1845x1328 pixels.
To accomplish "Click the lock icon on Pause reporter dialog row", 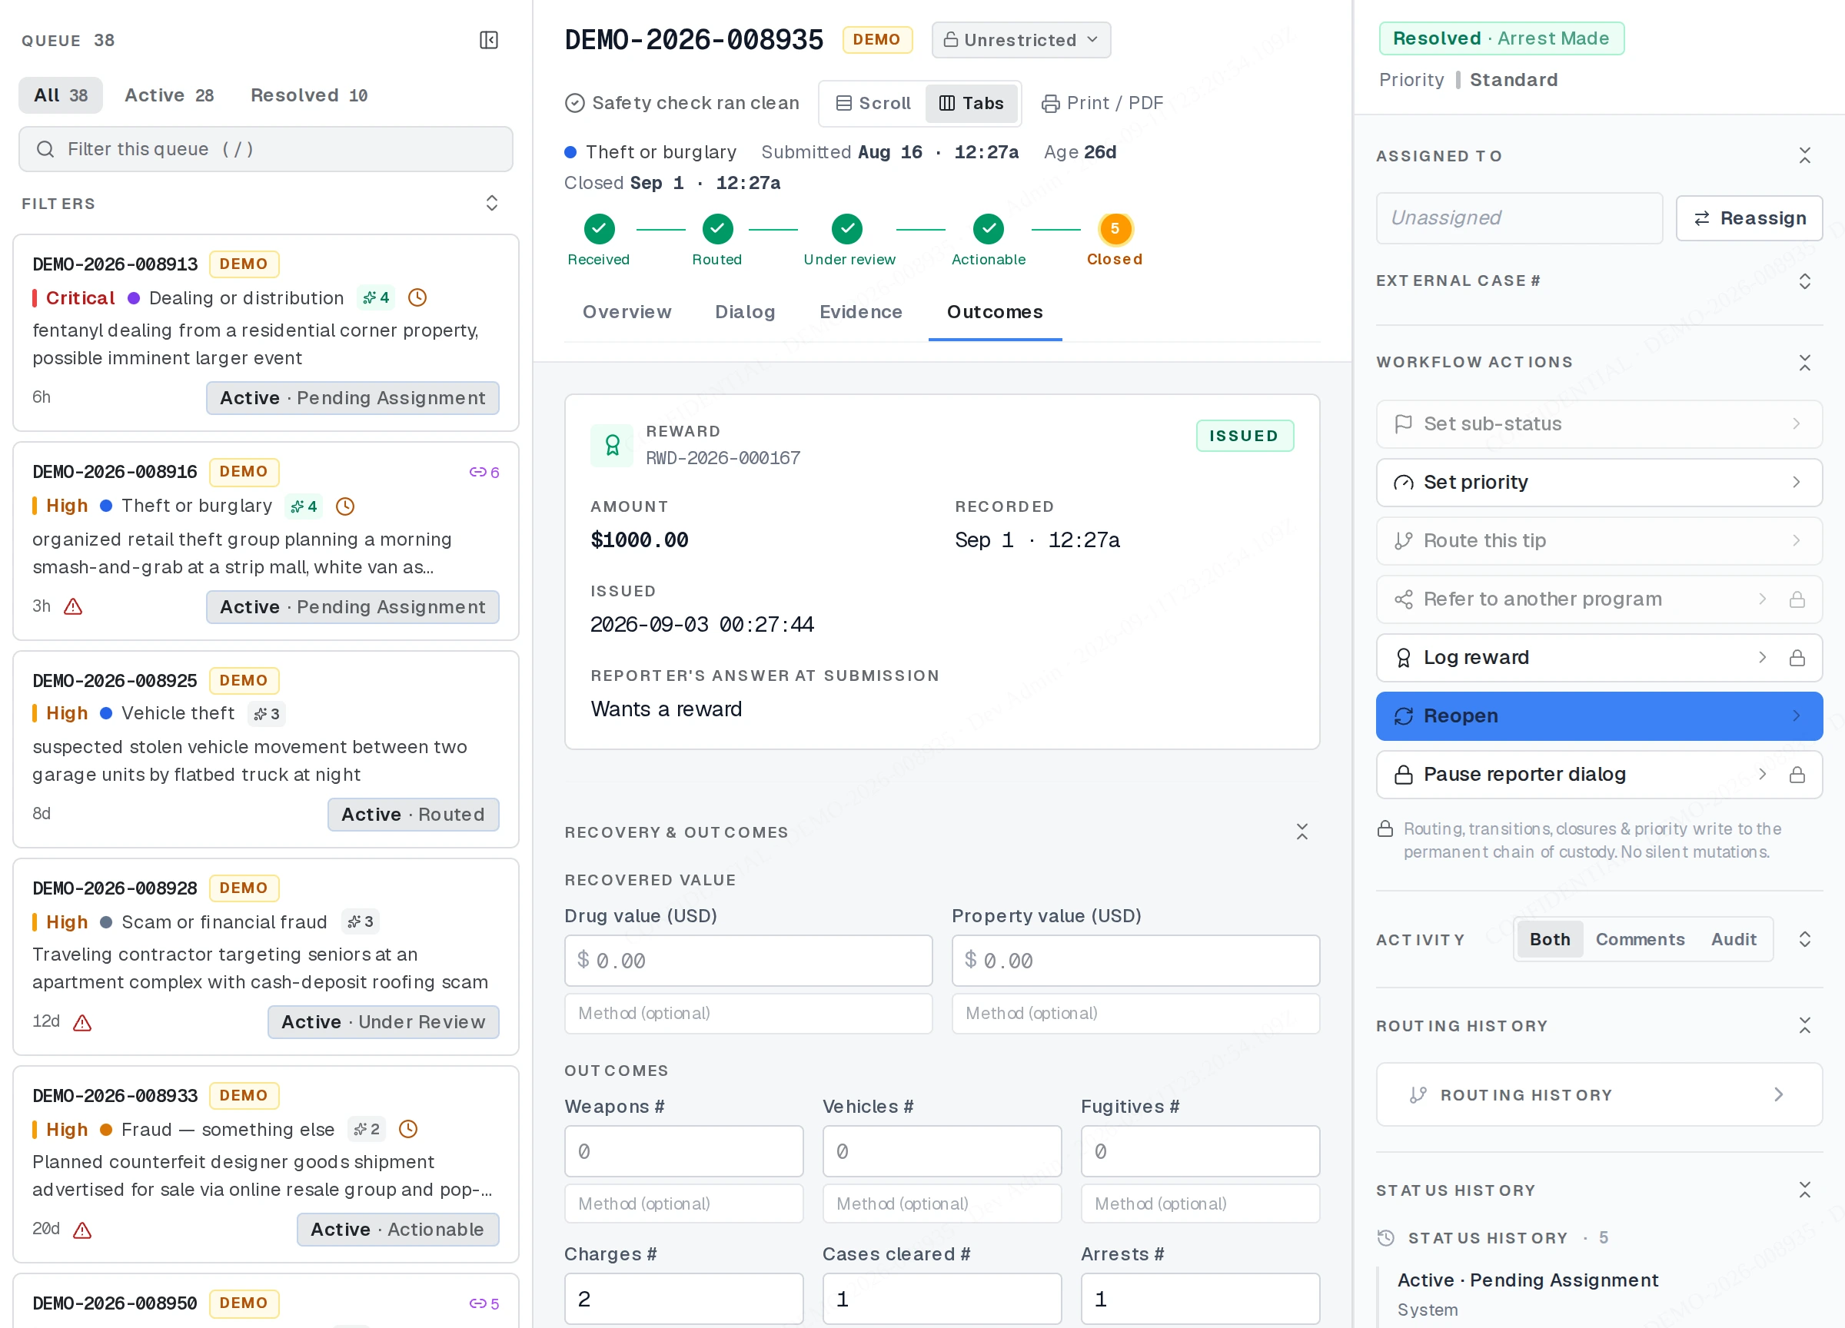I will click(1797, 775).
